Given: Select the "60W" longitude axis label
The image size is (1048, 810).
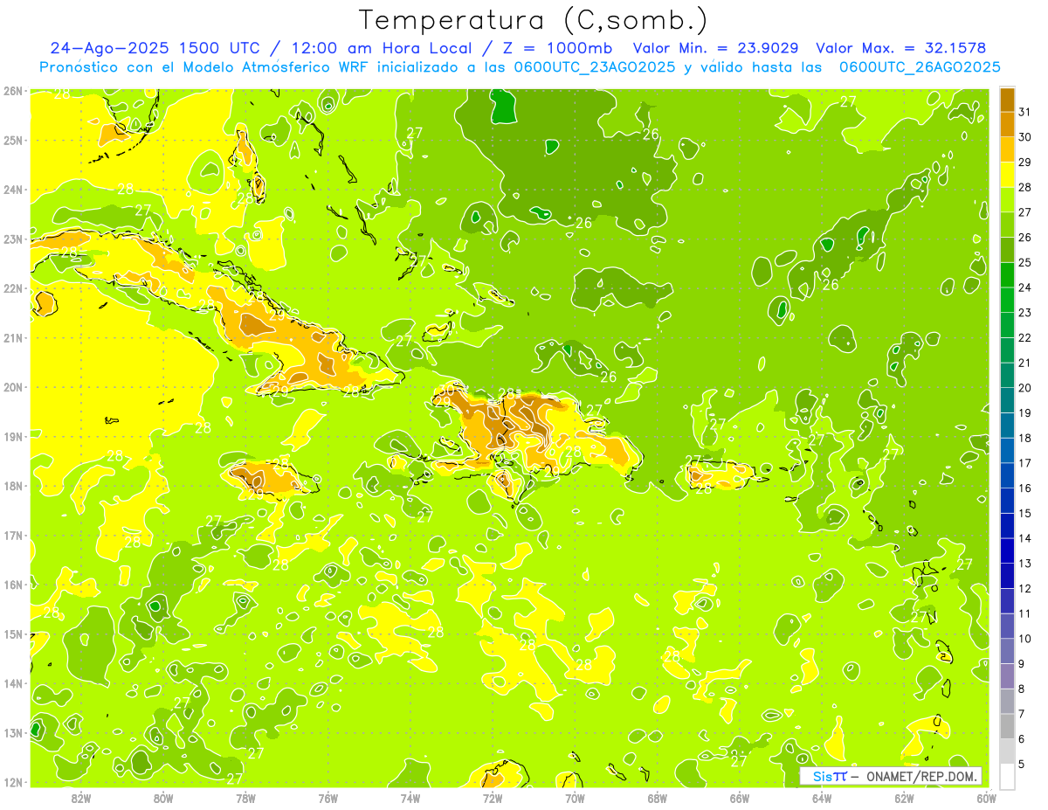Looking at the screenshot, I should (x=986, y=798).
